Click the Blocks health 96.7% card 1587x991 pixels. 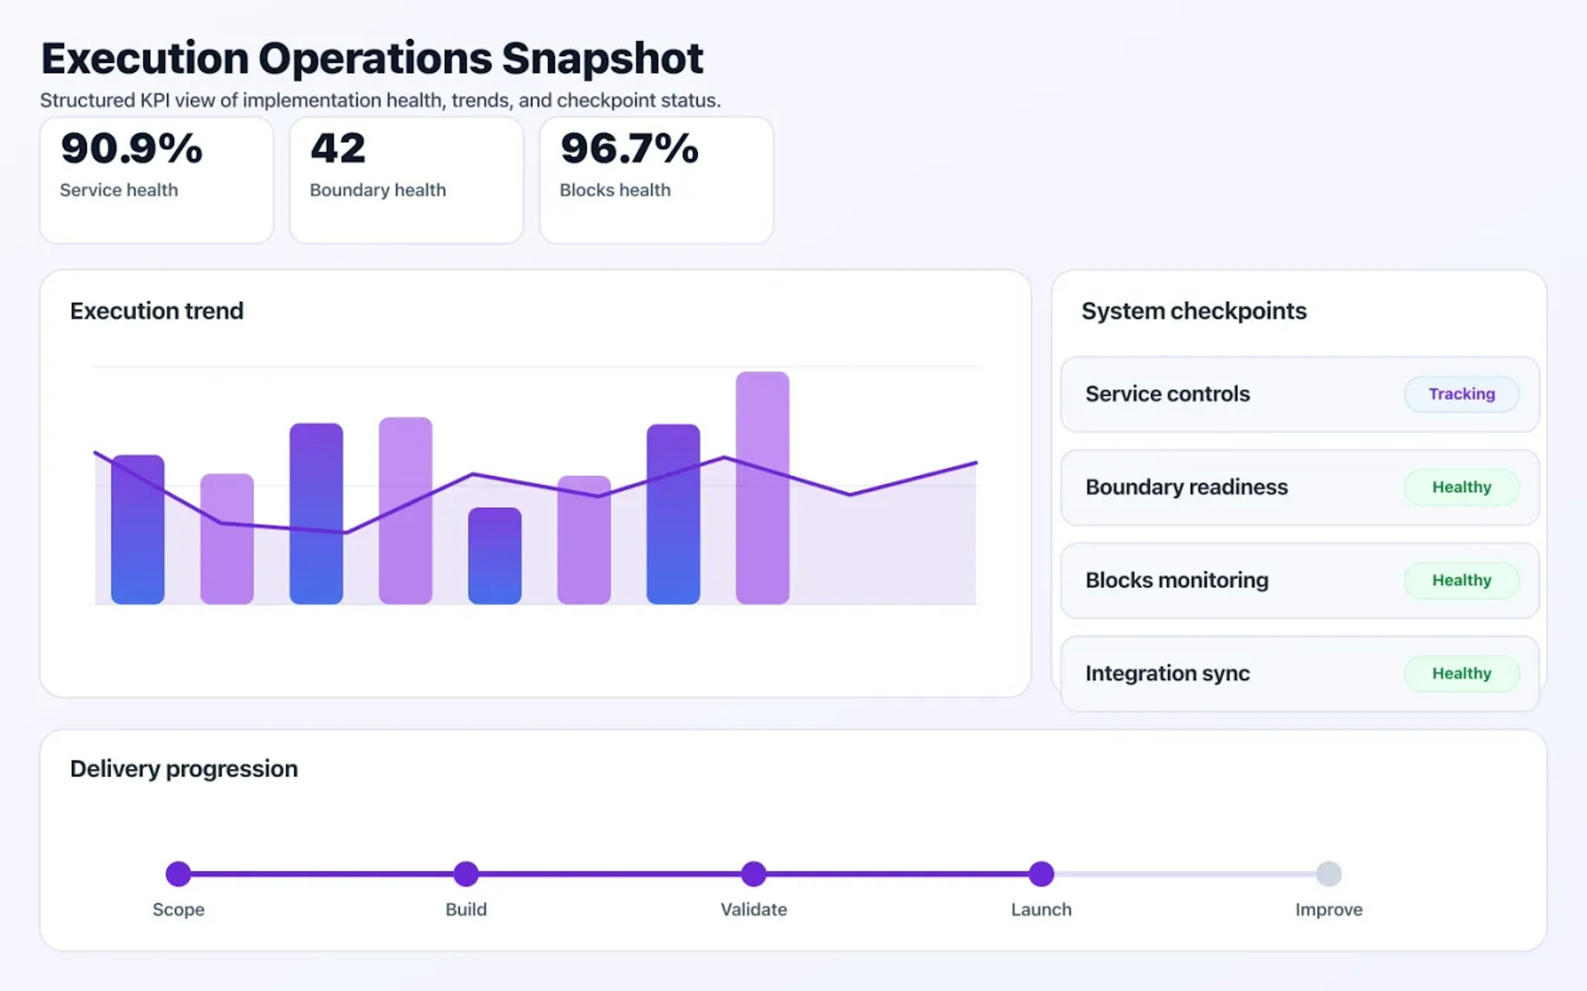pos(656,178)
